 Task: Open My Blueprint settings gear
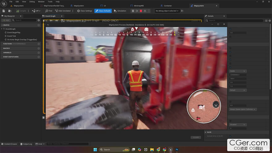pos(39,20)
